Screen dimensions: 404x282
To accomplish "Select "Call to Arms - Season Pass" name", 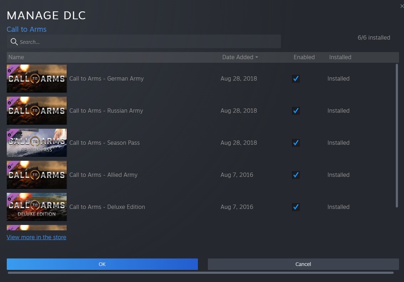I will [x=104, y=143].
